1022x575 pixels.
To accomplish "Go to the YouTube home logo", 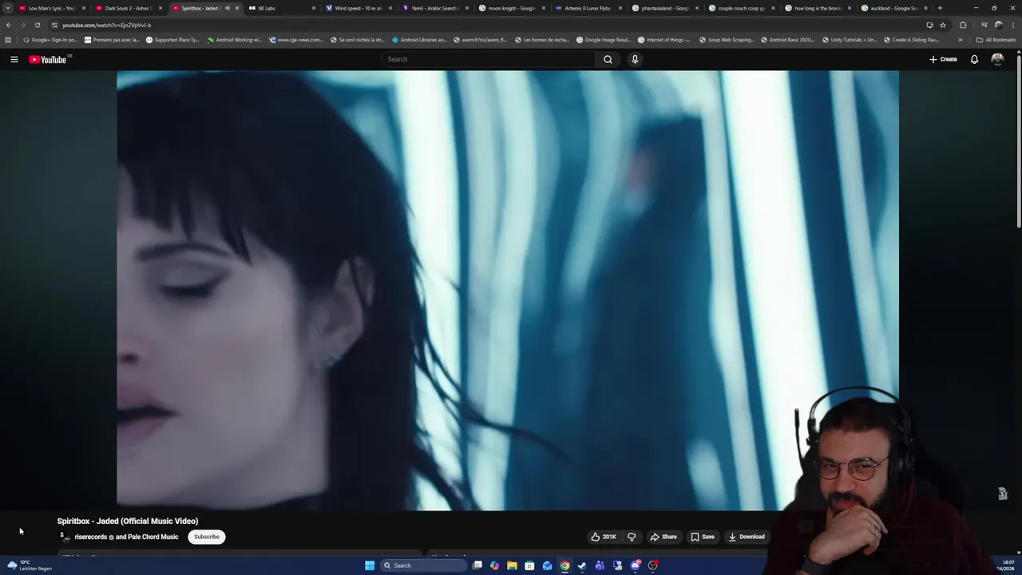I will click(47, 59).
